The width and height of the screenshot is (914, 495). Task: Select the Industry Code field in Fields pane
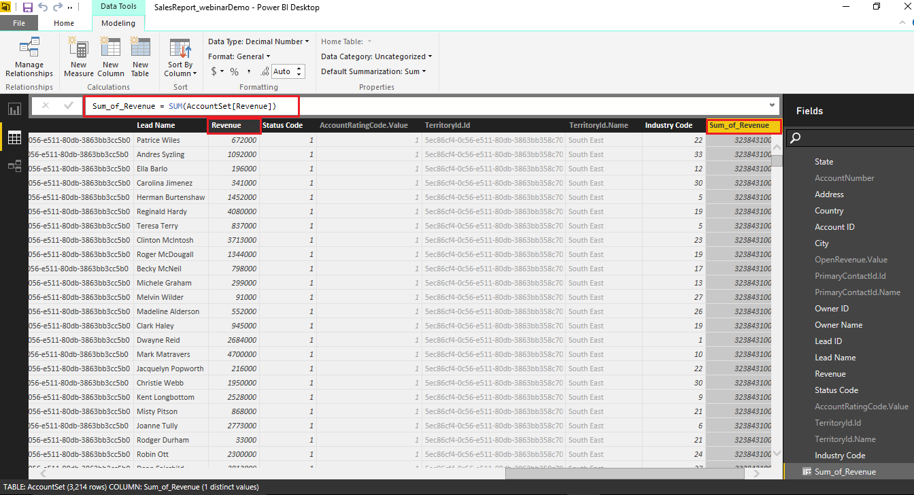[x=840, y=455]
